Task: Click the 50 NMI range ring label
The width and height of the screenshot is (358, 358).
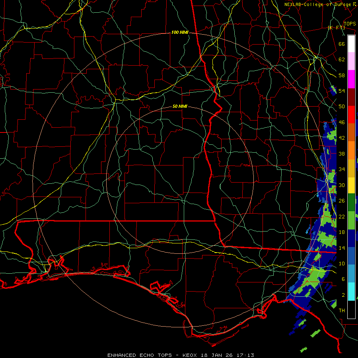Action: tap(180, 106)
